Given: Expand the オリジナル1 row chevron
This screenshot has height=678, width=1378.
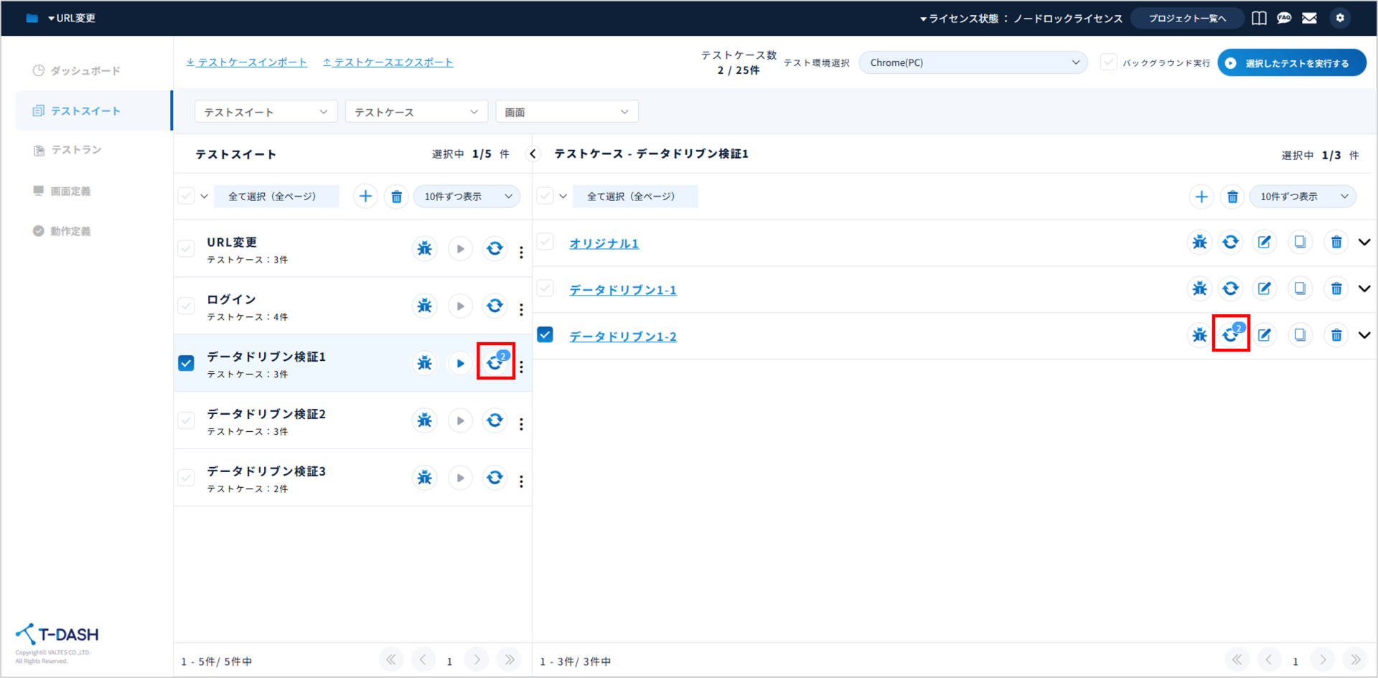Looking at the screenshot, I should pyautogui.click(x=1364, y=243).
